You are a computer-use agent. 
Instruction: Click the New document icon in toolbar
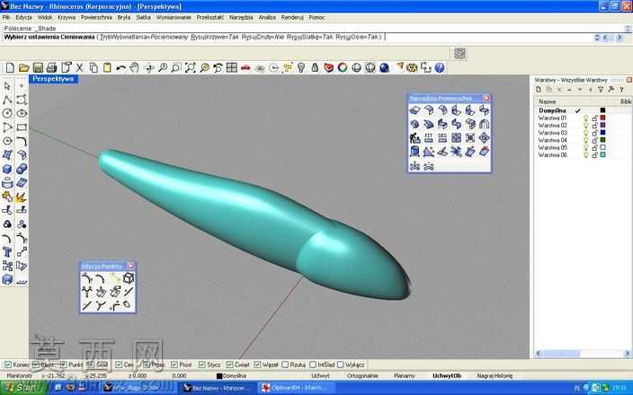tap(10, 67)
